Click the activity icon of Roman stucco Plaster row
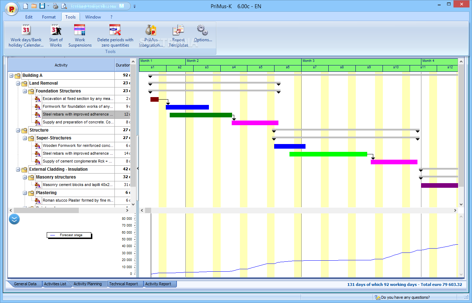 [38, 201]
